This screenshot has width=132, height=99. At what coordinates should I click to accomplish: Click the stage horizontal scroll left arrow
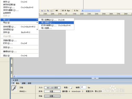pyautogui.click(x=14, y=76)
